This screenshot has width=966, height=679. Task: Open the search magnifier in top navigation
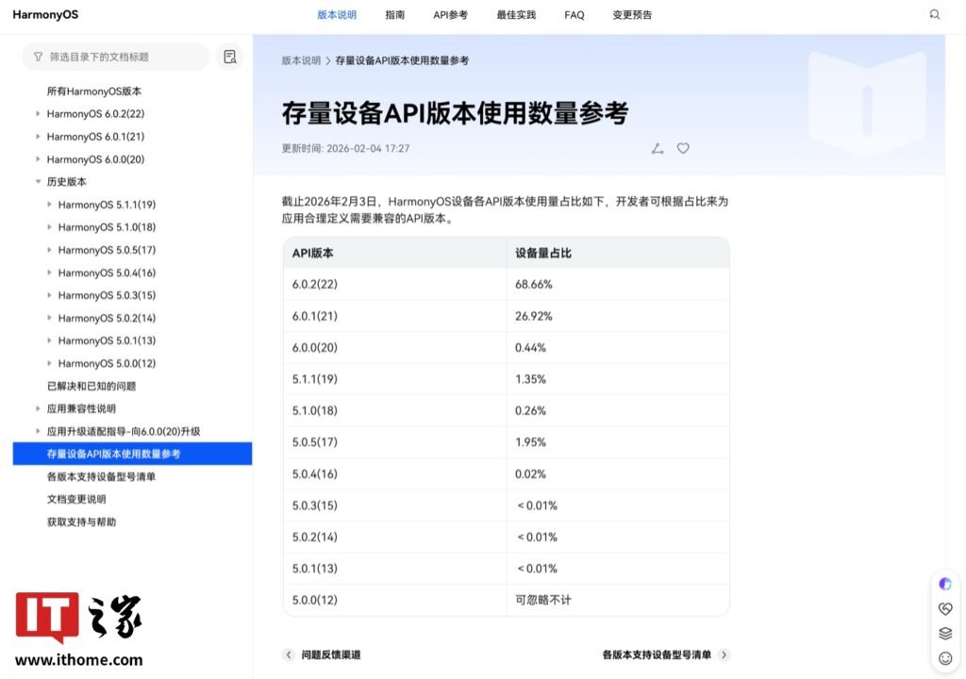click(935, 14)
